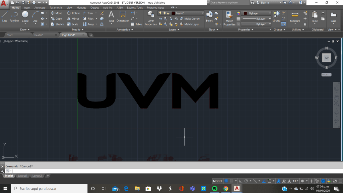Screen dimensions: 343x193
Task: Choose the Match Properties tool
Action: tap(229, 18)
